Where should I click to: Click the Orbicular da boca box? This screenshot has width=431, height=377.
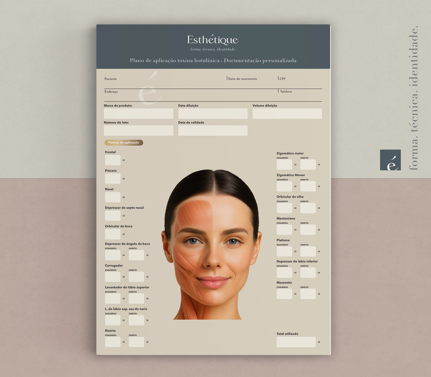click(113, 234)
